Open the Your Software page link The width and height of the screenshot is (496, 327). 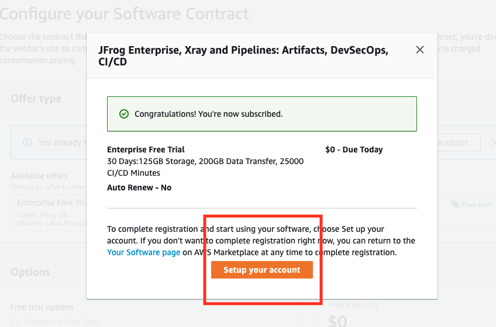point(143,253)
